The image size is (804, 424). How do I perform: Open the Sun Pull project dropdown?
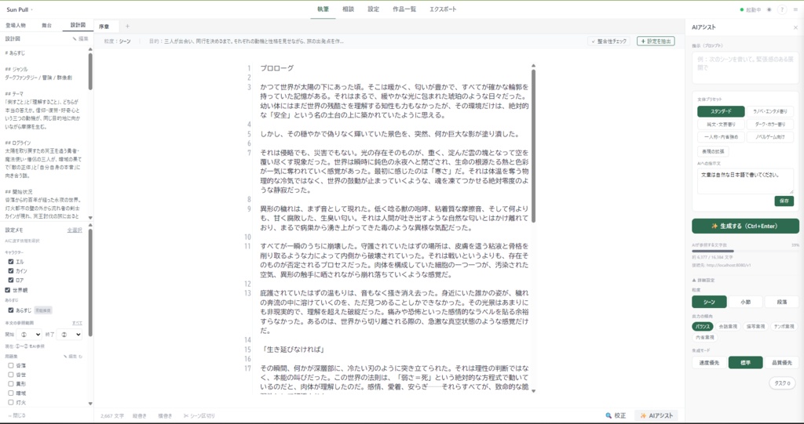(x=20, y=9)
